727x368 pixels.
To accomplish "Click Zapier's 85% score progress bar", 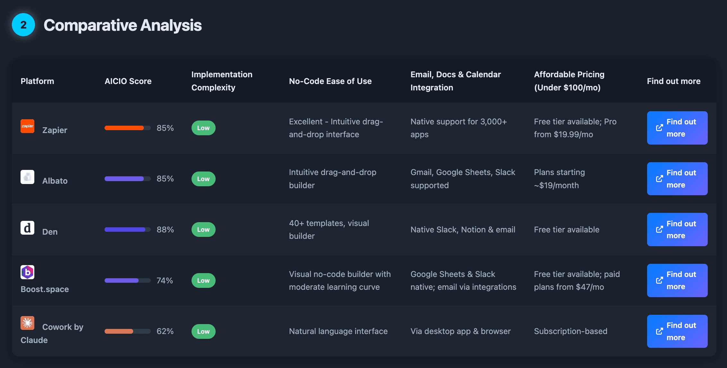I will [x=127, y=128].
